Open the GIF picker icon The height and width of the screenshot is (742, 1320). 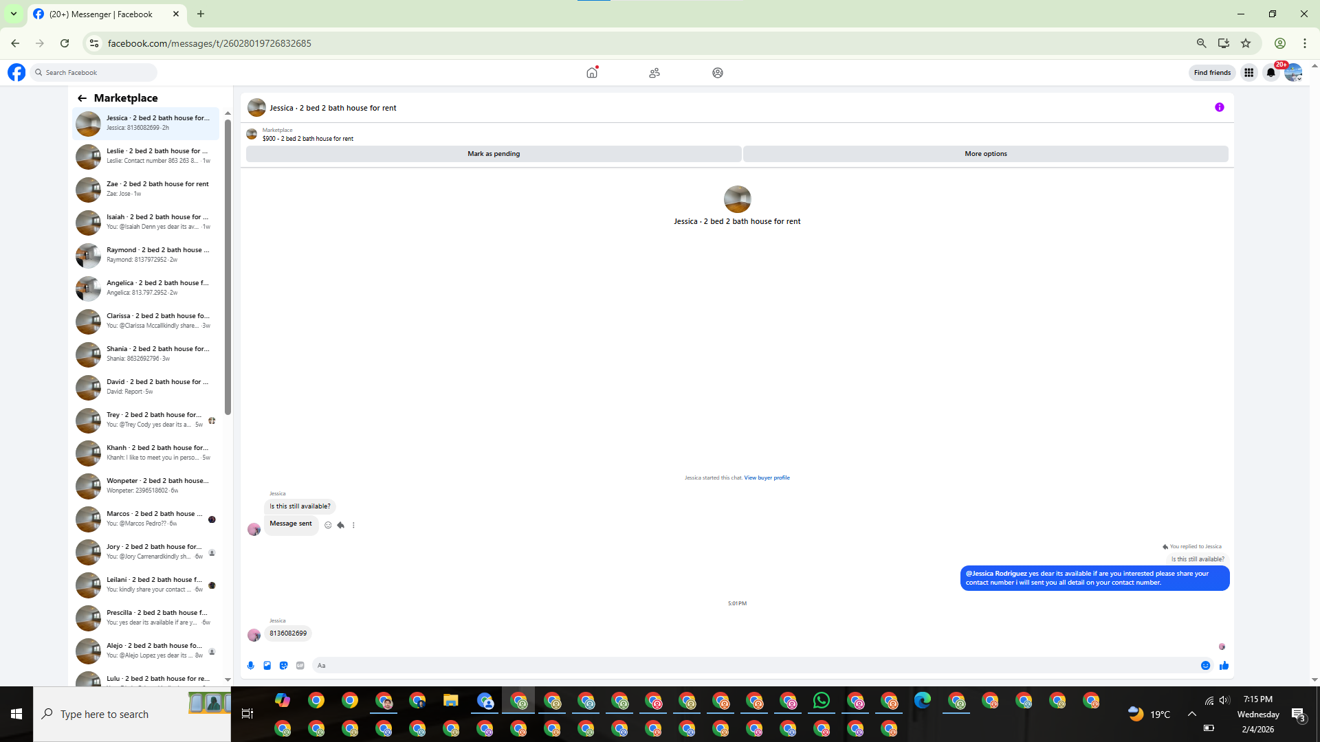300,665
